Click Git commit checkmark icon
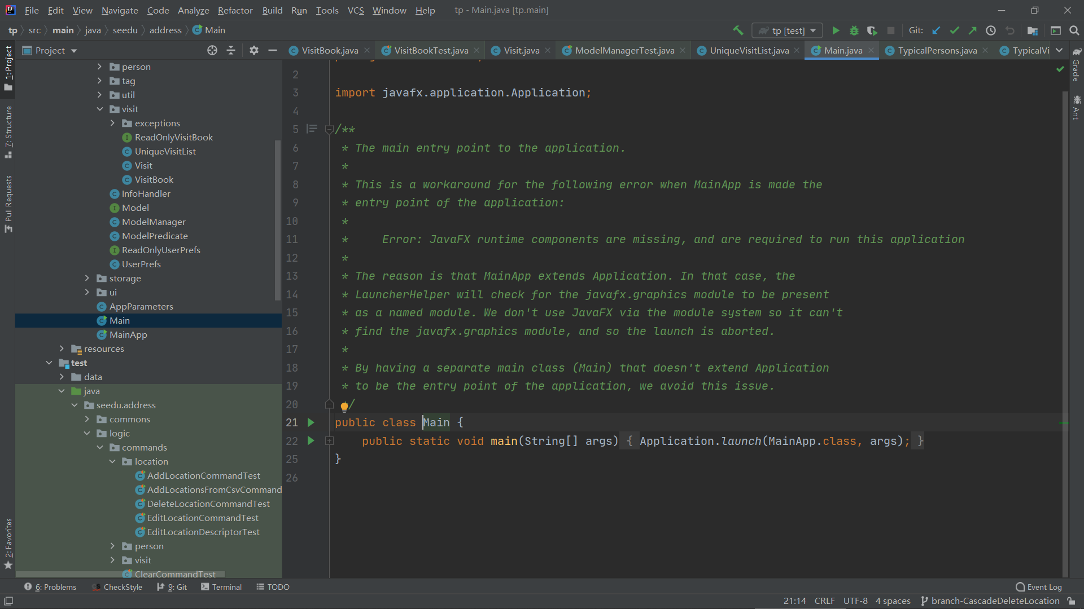 coord(954,30)
